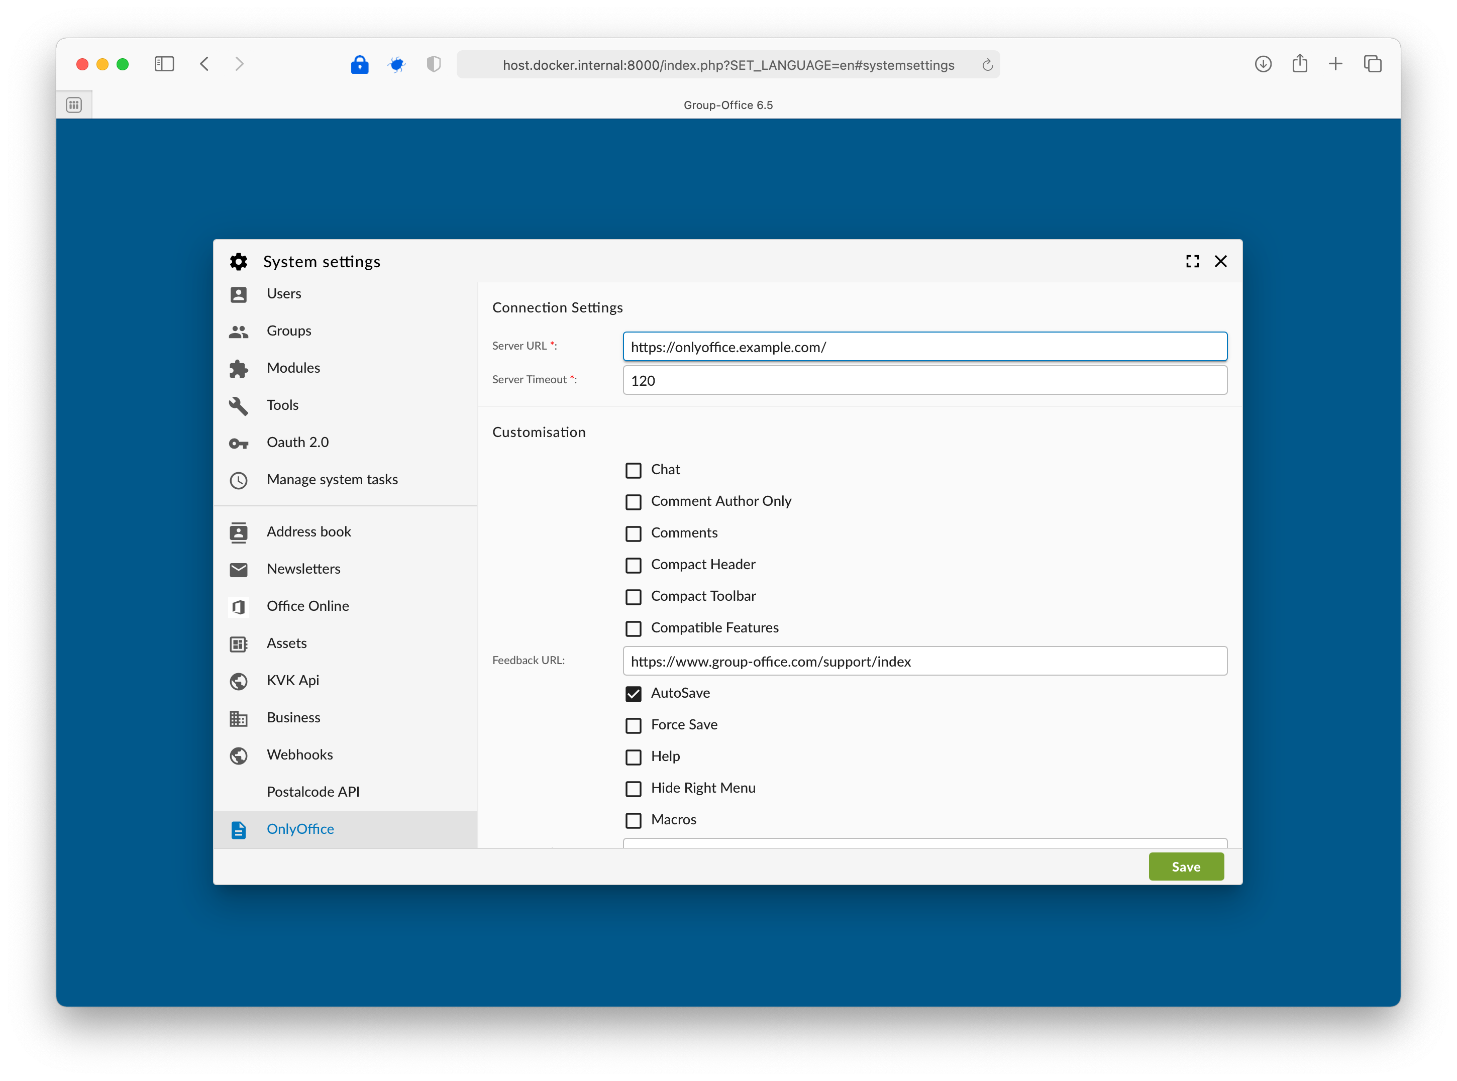Click the Newsletters envelope icon
The height and width of the screenshot is (1081, 1457).
pos(238,570)
